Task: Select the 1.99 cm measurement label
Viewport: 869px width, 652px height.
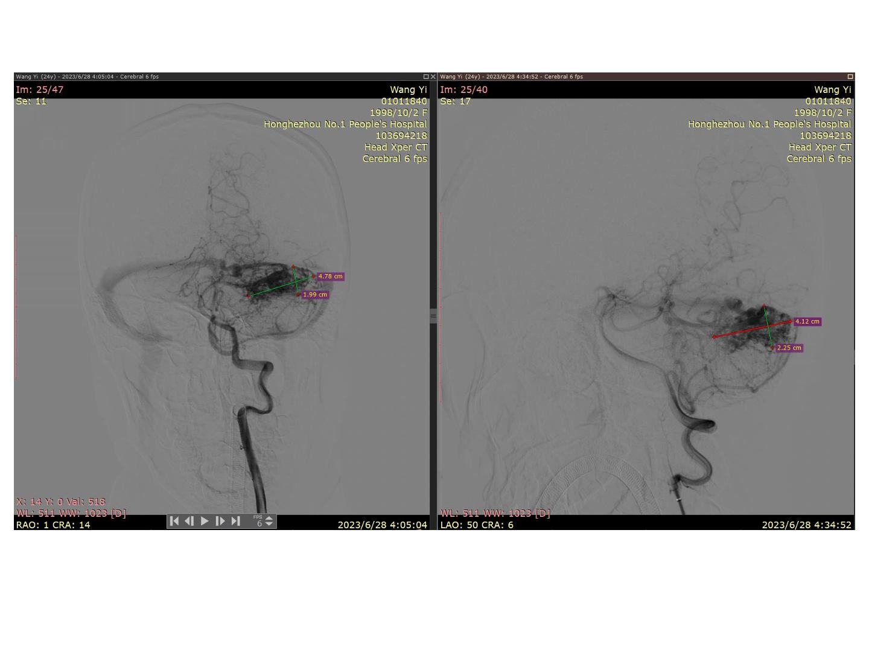Action: click(315, 295)
